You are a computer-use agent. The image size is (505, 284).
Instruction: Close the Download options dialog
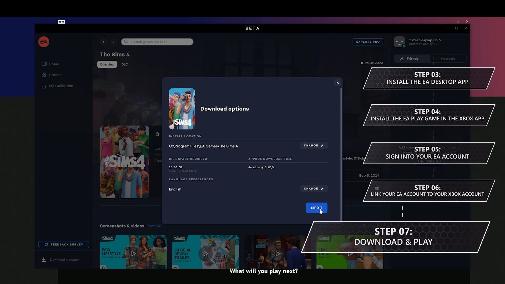click(x=337, y=83)
